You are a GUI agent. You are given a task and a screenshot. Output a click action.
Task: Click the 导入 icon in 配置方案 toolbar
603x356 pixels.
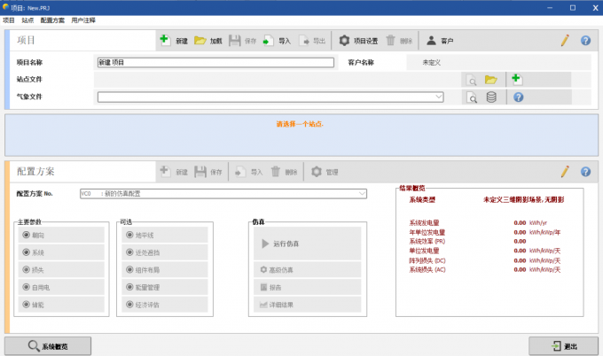[x=240, y=172]
